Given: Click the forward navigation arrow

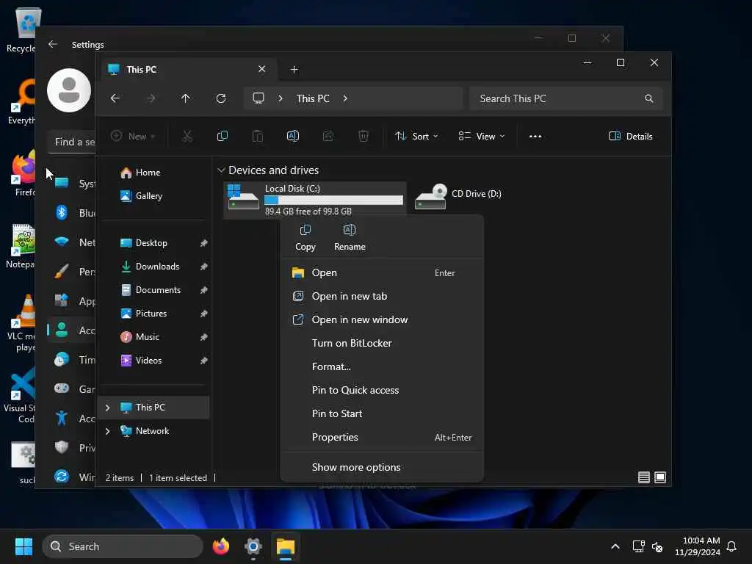Looking at the screenshot, I should pyautogui.click(x=151, y=98).
